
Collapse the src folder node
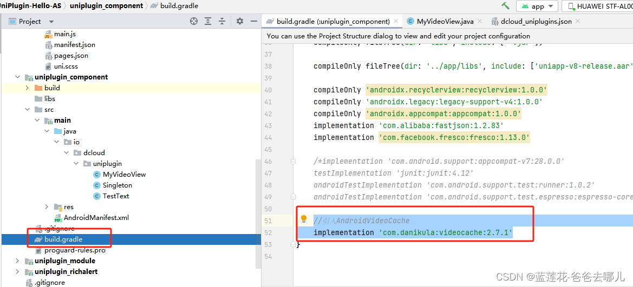tap(27, 110)
